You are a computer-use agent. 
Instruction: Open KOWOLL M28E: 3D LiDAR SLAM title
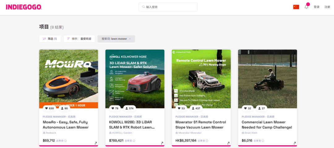pyautogui.click(x=132, y=125)
